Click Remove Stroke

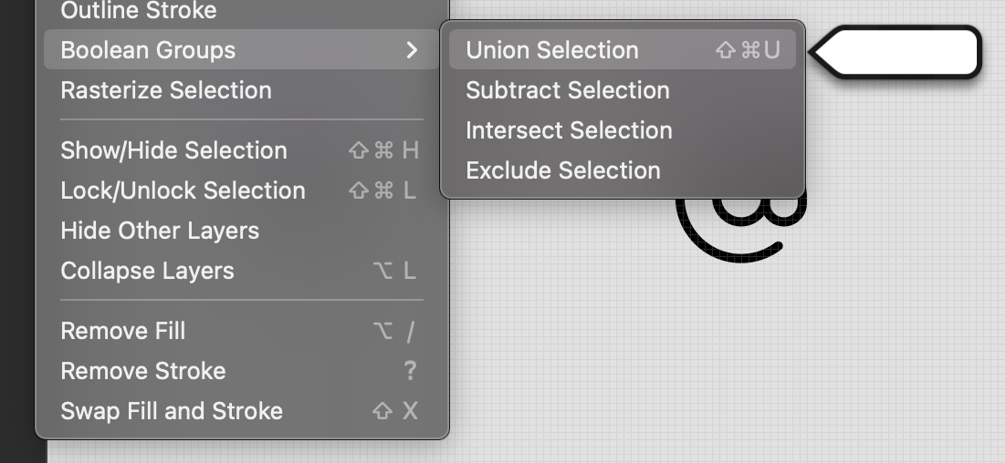coord(142,371)
